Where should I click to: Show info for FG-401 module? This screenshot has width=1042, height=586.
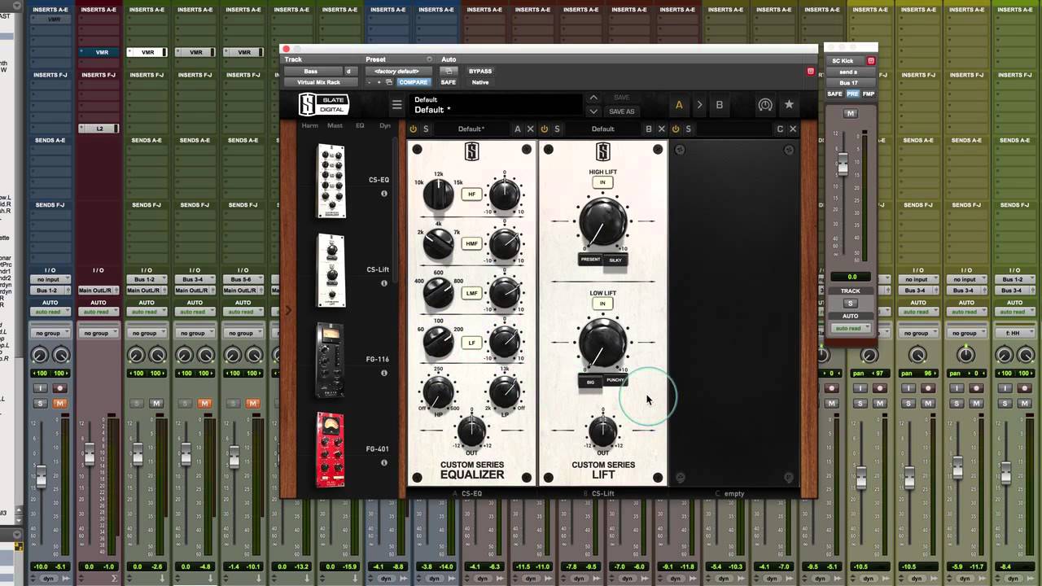coord(384,462)
